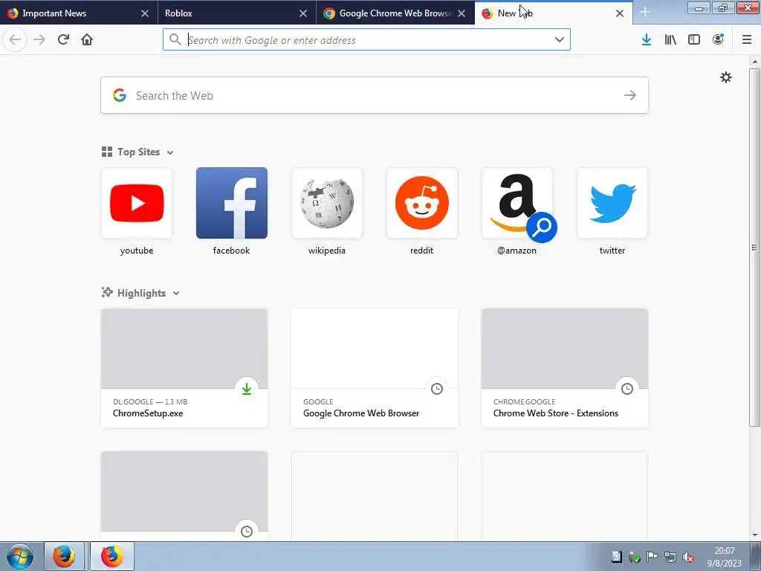Focus the Search the Web box
The height and width of the screenshot is (571, 761).
click(375, 95)
